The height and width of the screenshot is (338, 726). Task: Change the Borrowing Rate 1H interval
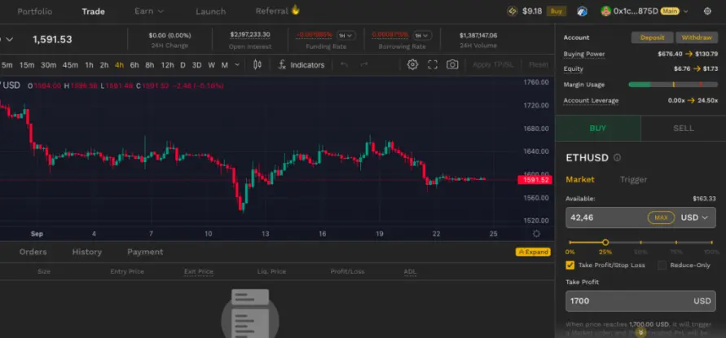[422, 35]
